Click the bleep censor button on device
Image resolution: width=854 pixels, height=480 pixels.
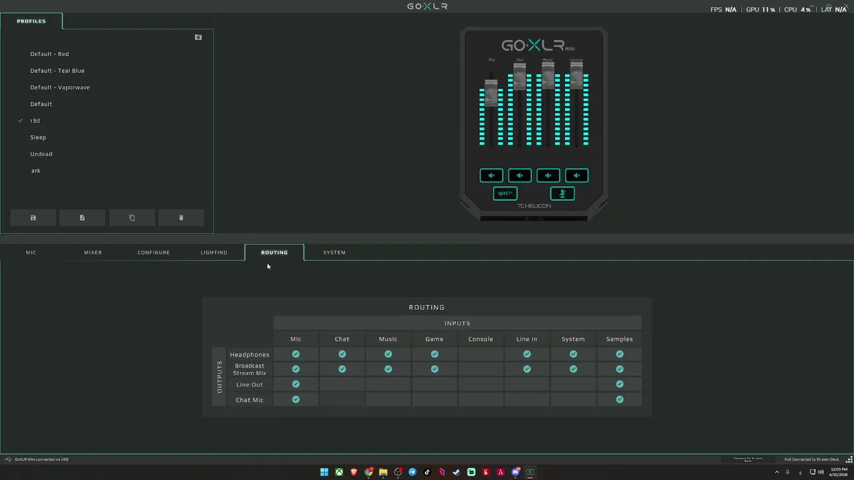[x=505, y=193]
